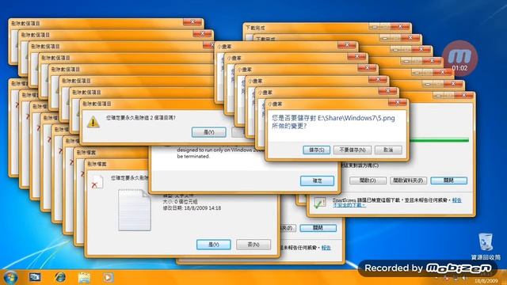Choose 不要儲存(N) in the Paint dialog
Viewport: 507px width, 285px height.
[352, 150]
